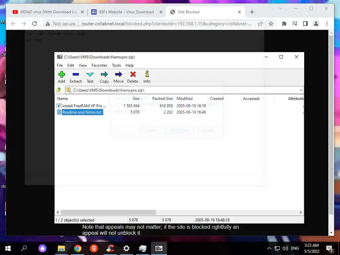Expand the 7-Zip address path dropdown
The width and height of the screenshot is (340, 255).
tap(301, 90)
